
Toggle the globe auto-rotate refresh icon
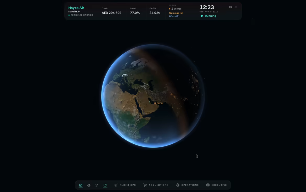tap(105, 185)
